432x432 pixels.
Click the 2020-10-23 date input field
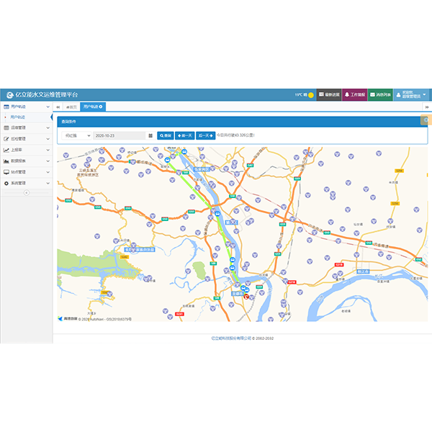coord(119,135)
